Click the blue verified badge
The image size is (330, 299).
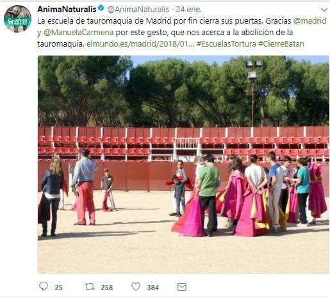(101, 8)
